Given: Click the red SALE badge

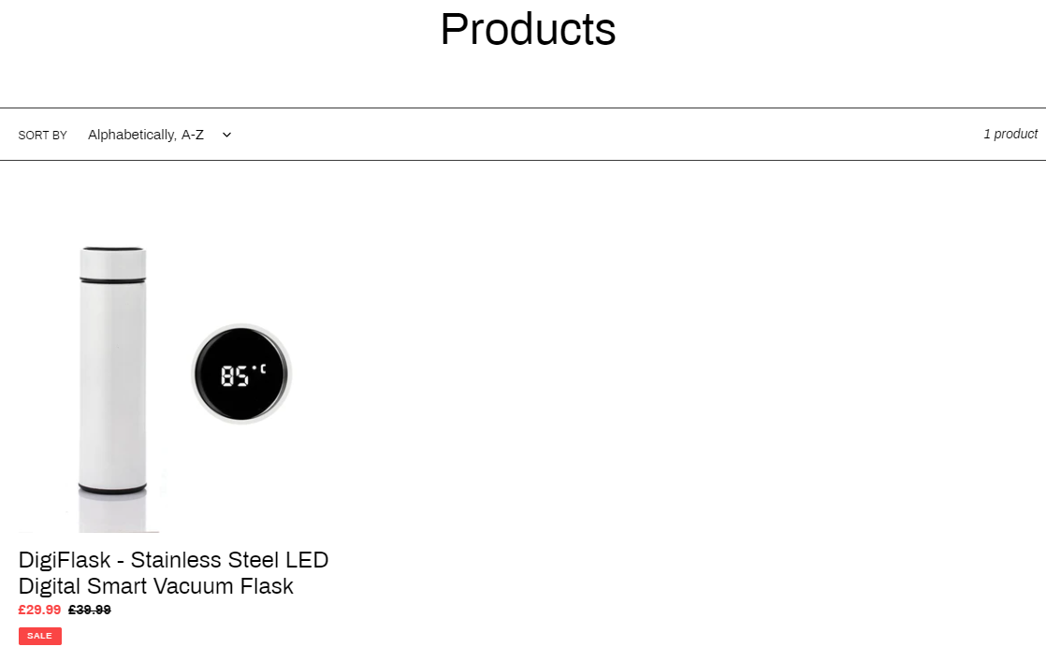Looking at the screenshot, I should 40,637.
